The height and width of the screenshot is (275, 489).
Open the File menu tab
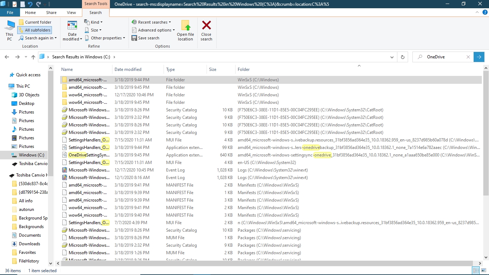tap(10, 13)
